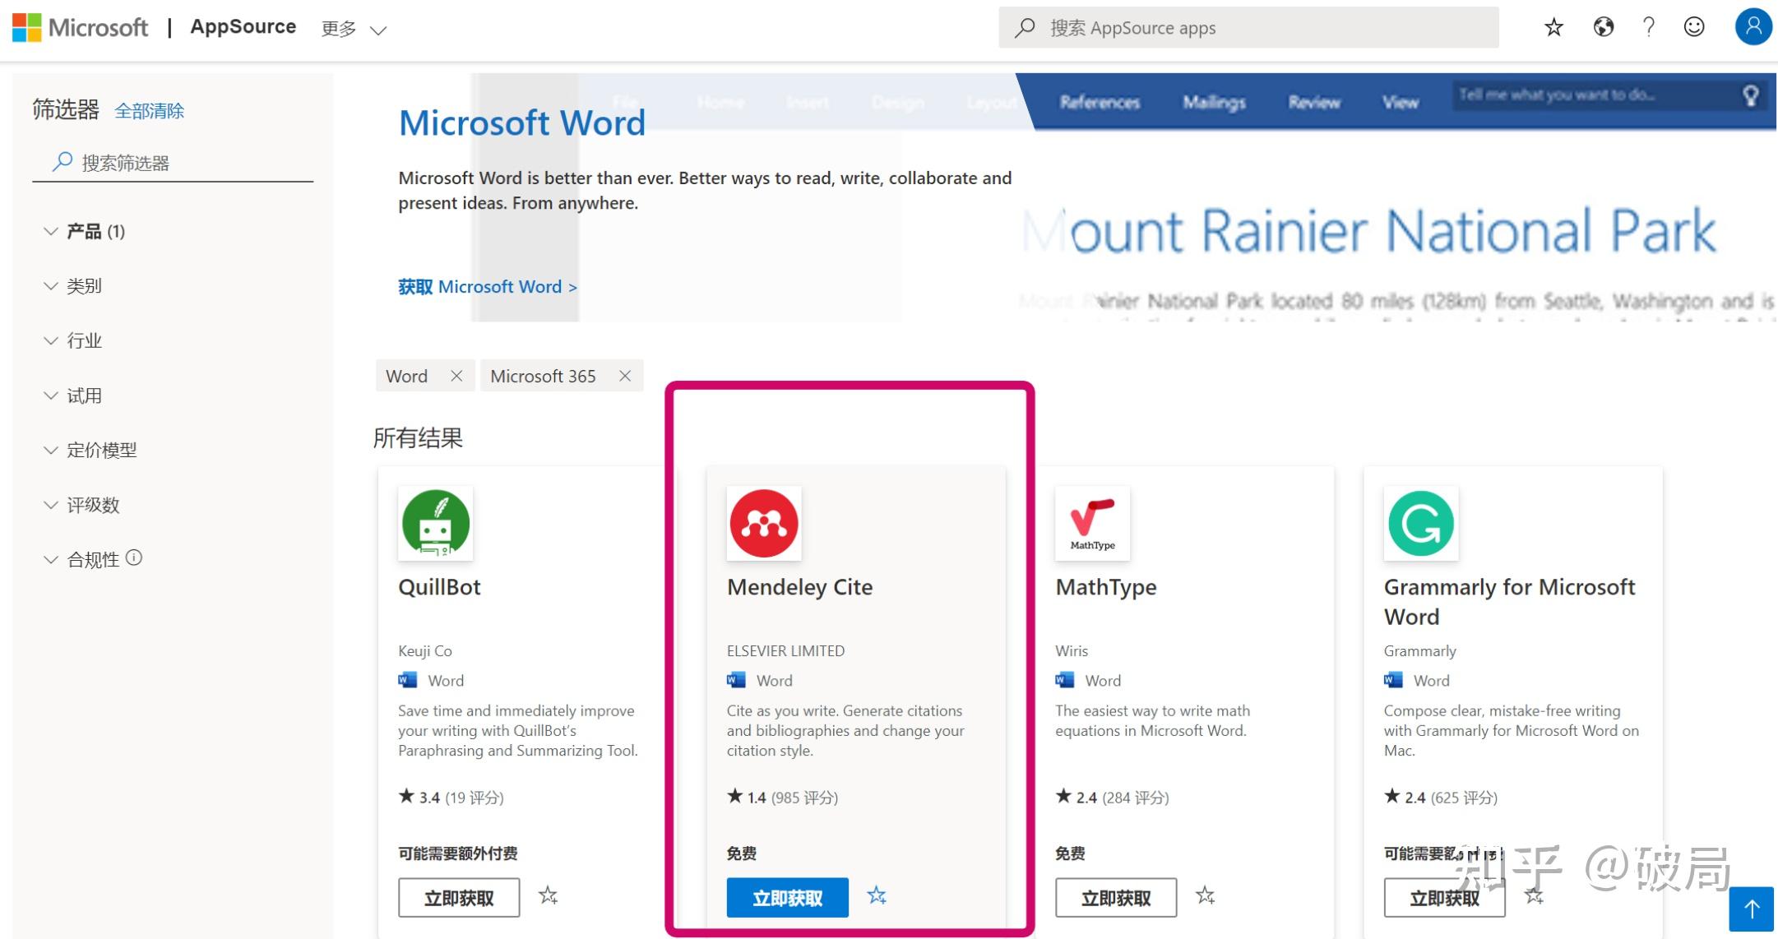Screen dimensions: 1778x939
Task: Expand the 定价模型 filter section
Action: pos(90,450)
